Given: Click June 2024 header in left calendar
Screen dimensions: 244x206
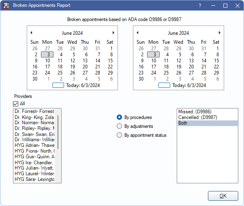Looking at the screenshot, I should click(72, 33).
